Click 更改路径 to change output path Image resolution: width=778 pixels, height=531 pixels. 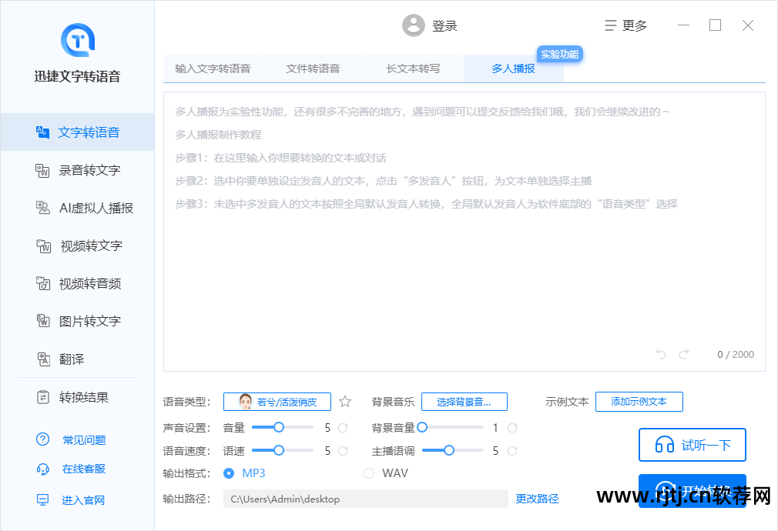click(537, 499)
